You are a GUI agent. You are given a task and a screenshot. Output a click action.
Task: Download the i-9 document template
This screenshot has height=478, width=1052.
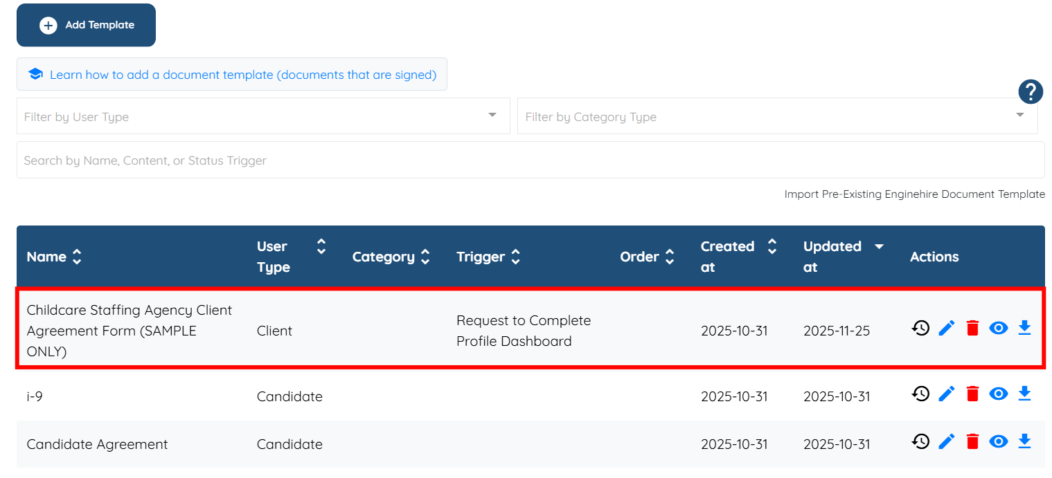[x=1024, y=394]
